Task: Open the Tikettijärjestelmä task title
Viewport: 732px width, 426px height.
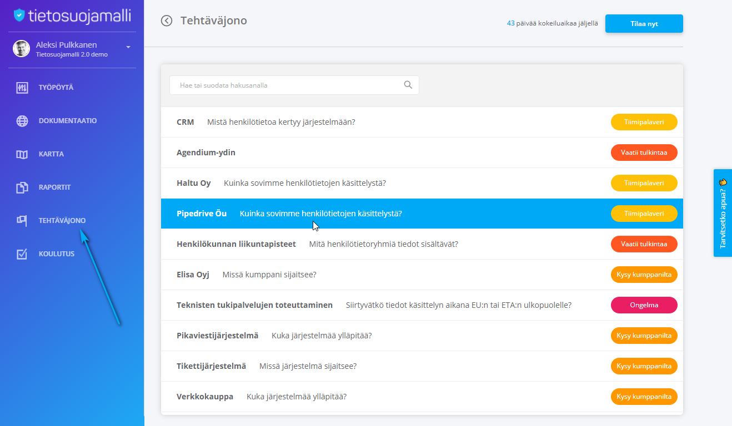Action: tap(211, 366)
